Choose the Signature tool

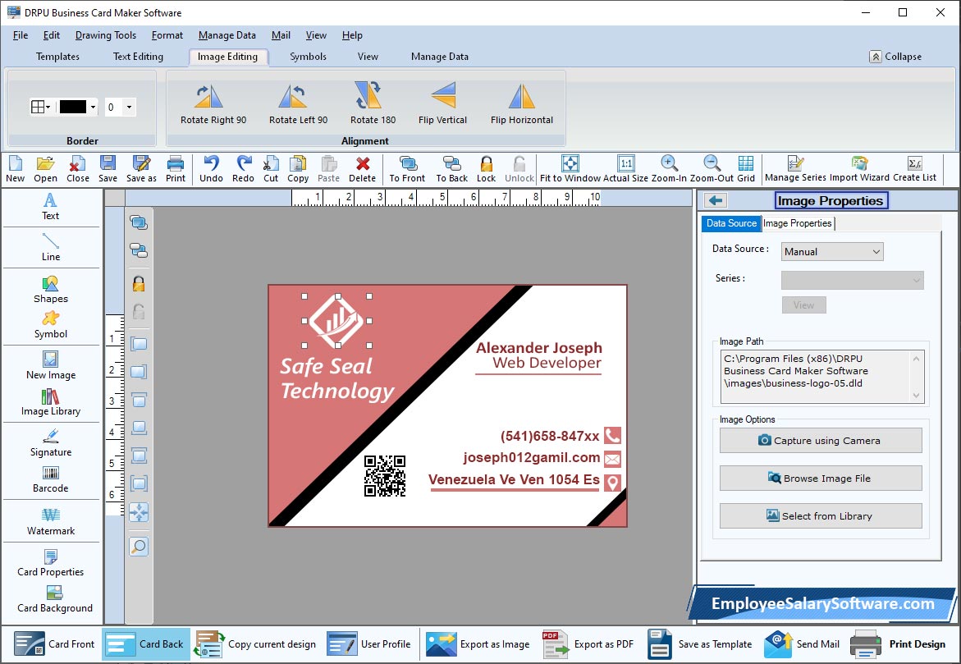pyautogui.click(x=51, y=444)
